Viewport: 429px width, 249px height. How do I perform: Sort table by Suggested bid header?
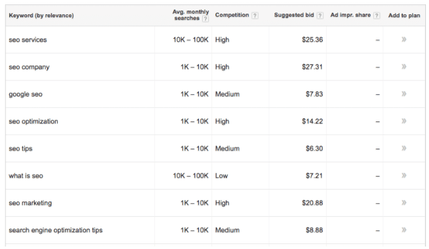(296, 15)
